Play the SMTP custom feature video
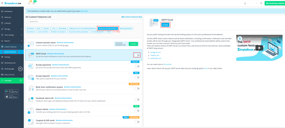Viewport: 285px width, 128px height. coord(259,48)
